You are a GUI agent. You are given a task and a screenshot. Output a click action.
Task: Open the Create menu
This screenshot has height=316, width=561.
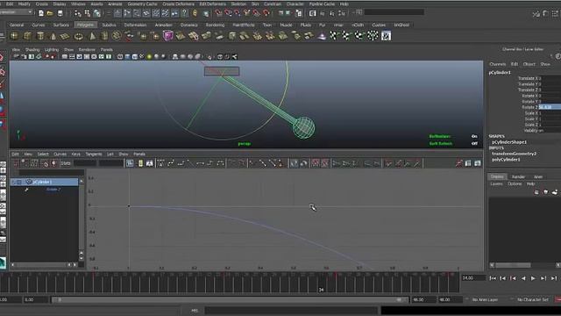[x=42, y=4]
